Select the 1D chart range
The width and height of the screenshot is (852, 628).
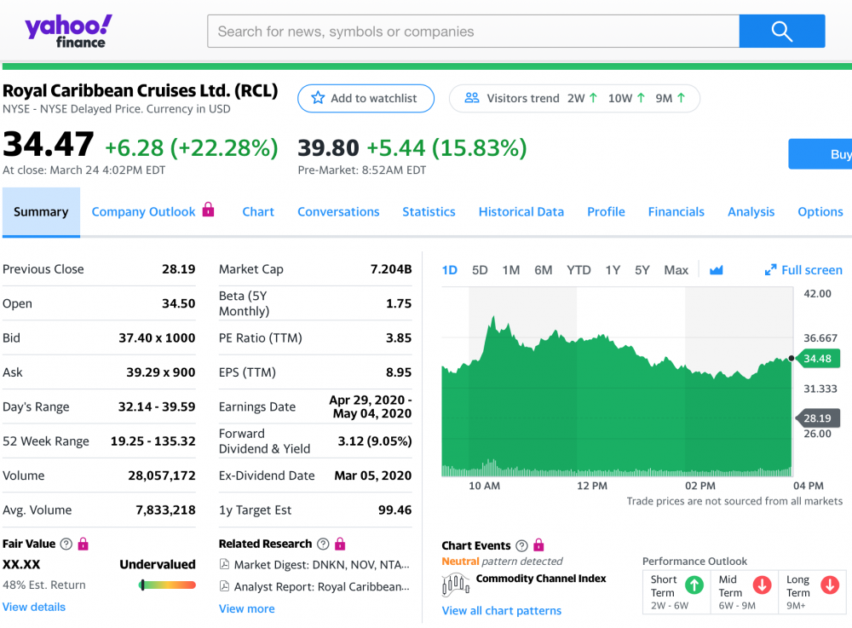coord(449,270)
